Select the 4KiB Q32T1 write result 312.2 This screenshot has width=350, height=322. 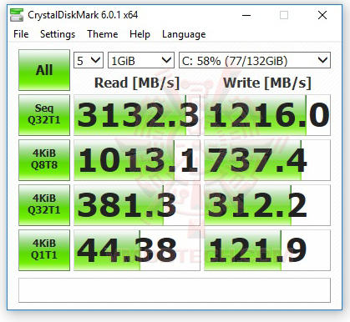click(x=267, y=205)
